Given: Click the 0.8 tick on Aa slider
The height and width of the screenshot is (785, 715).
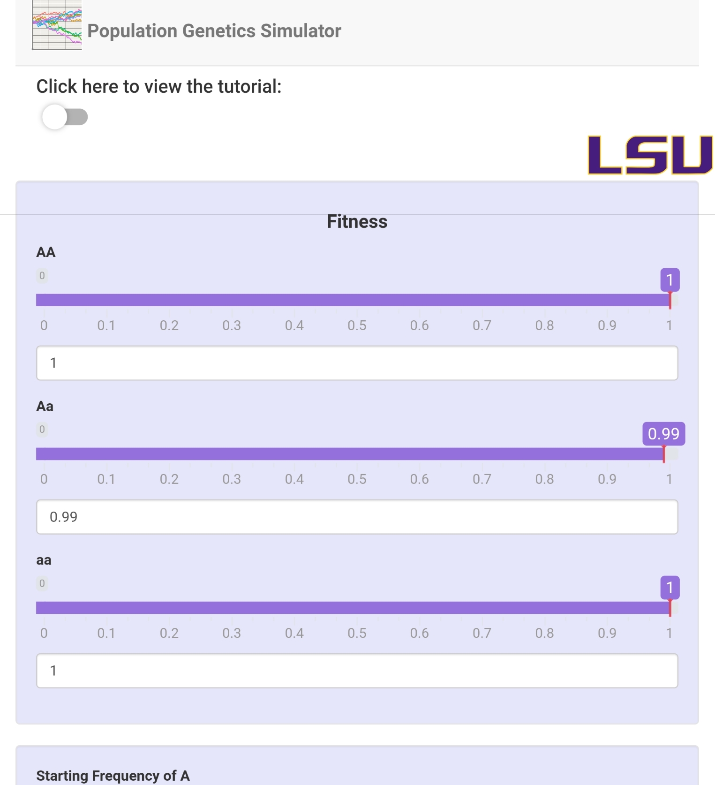Looking at the screenshot, I should pos(544,479).
